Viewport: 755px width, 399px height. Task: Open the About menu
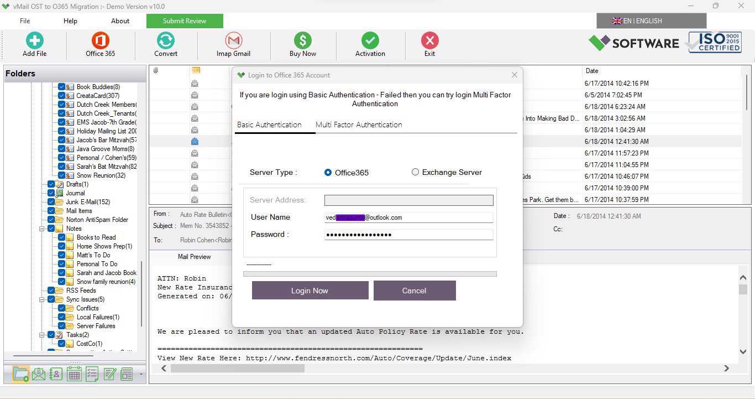[x=120, y=21]
